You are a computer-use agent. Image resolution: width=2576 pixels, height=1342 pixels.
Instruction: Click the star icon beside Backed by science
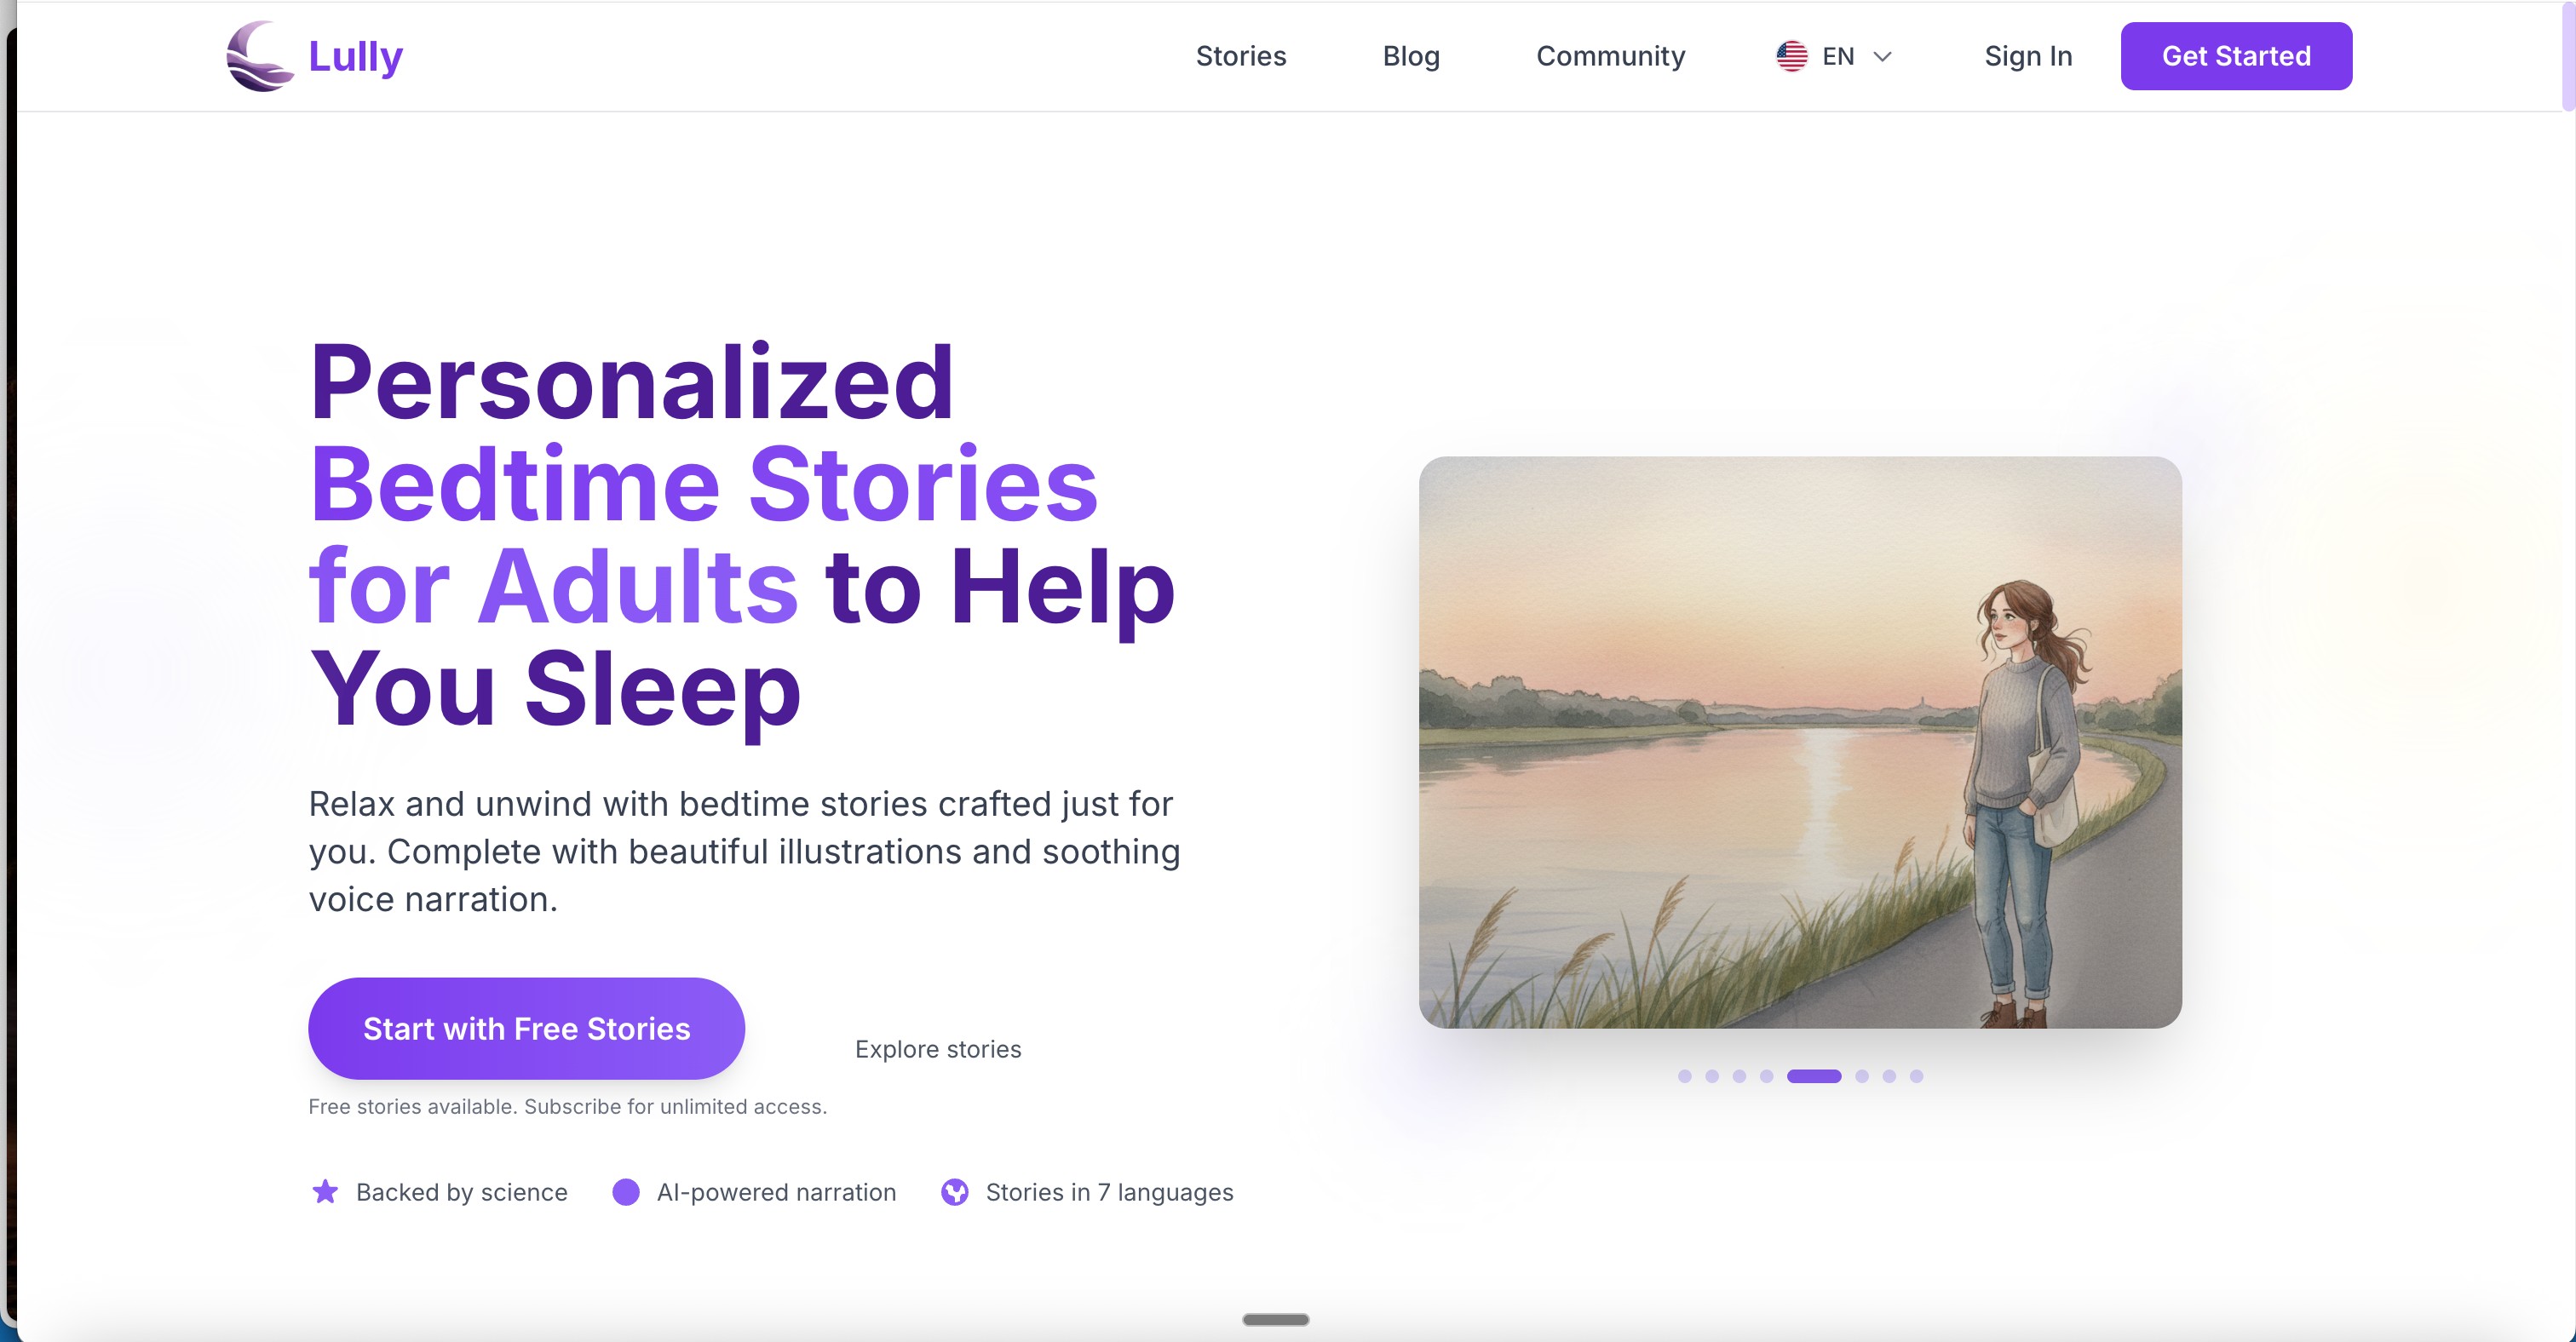coord(325,1191)
